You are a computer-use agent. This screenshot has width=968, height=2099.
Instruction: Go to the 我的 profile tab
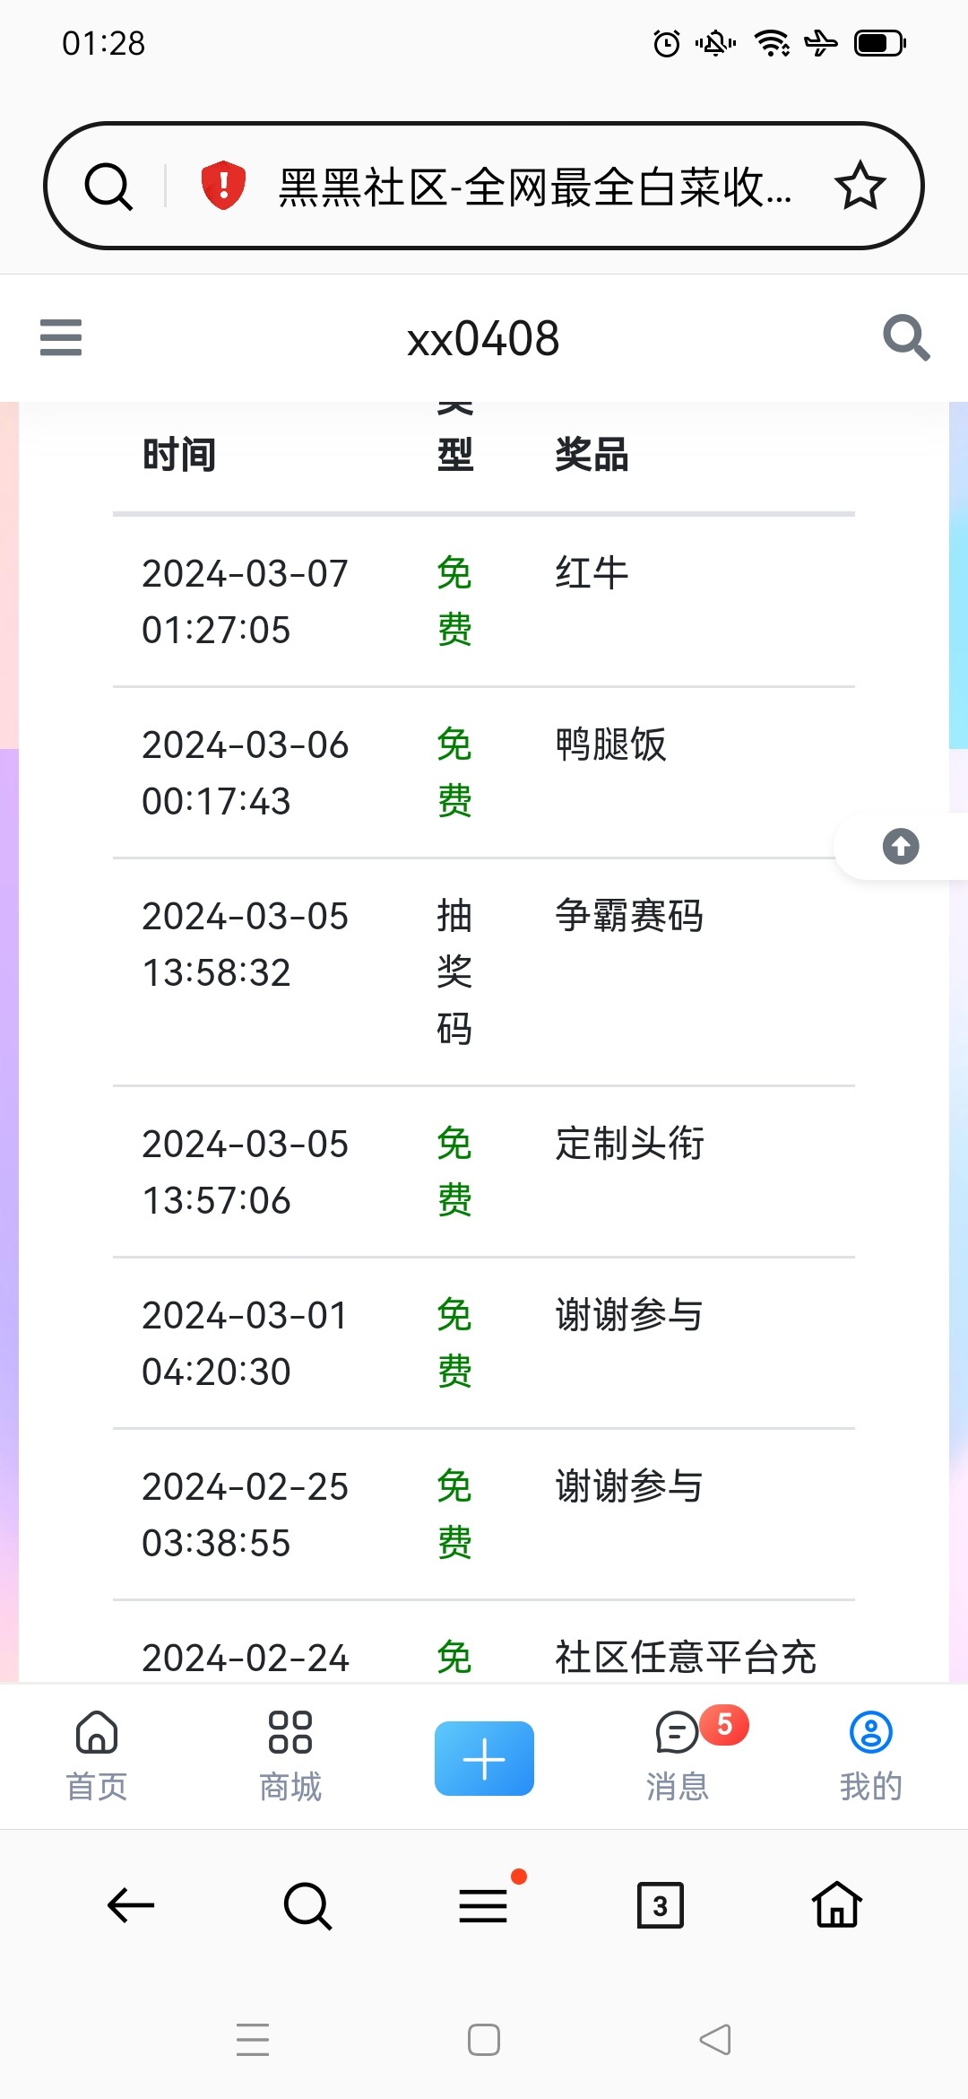click(870, 1755)
